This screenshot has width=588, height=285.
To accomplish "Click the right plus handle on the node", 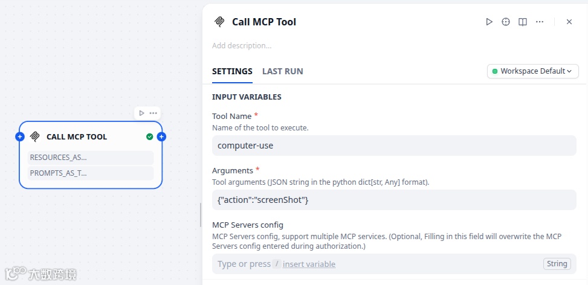I will point(161,137).
